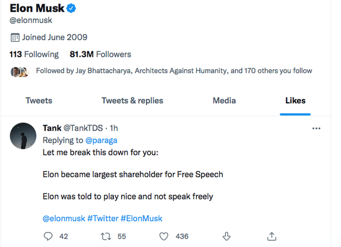This screenshot has height=247, width=341.
Task: Open the #ElonMusk hashtag link
Action: click(141, 218)
